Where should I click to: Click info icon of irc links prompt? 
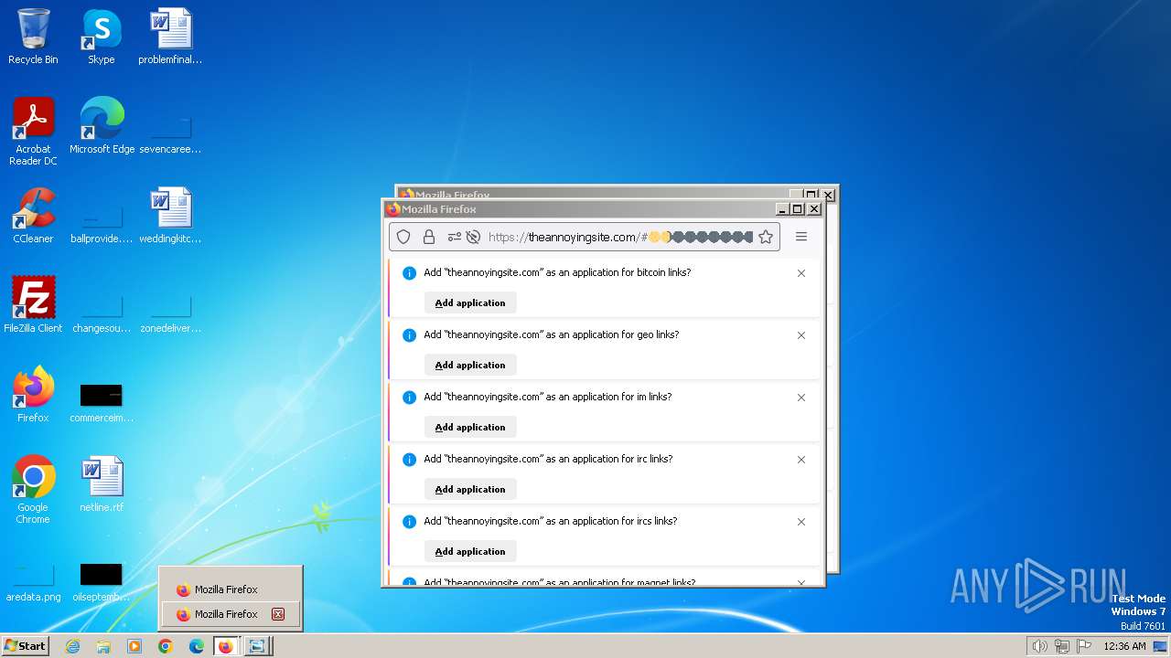409,460
